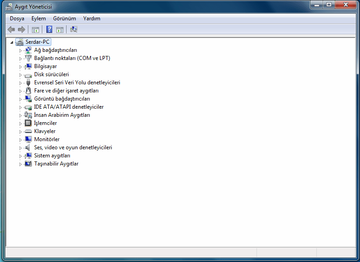Click the Görüntü bağdaştırıcıları display icon
Screen dimensions: 360x262
[x=28, y=99]
